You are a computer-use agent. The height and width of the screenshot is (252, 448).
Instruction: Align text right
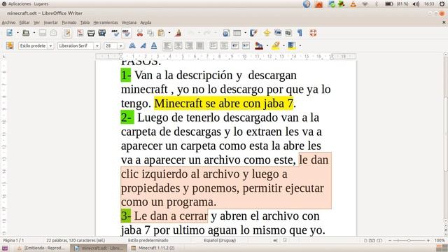tap(189, 45)
